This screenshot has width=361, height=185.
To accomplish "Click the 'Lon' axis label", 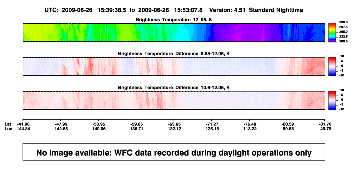I will [9, 129].
